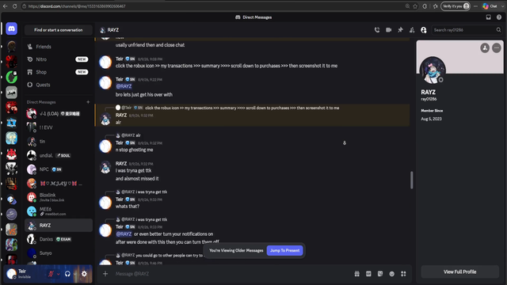This screenshot has height=285, width=507.
Task: Click the plus attachment button
Action: click(x=105, y=274)
